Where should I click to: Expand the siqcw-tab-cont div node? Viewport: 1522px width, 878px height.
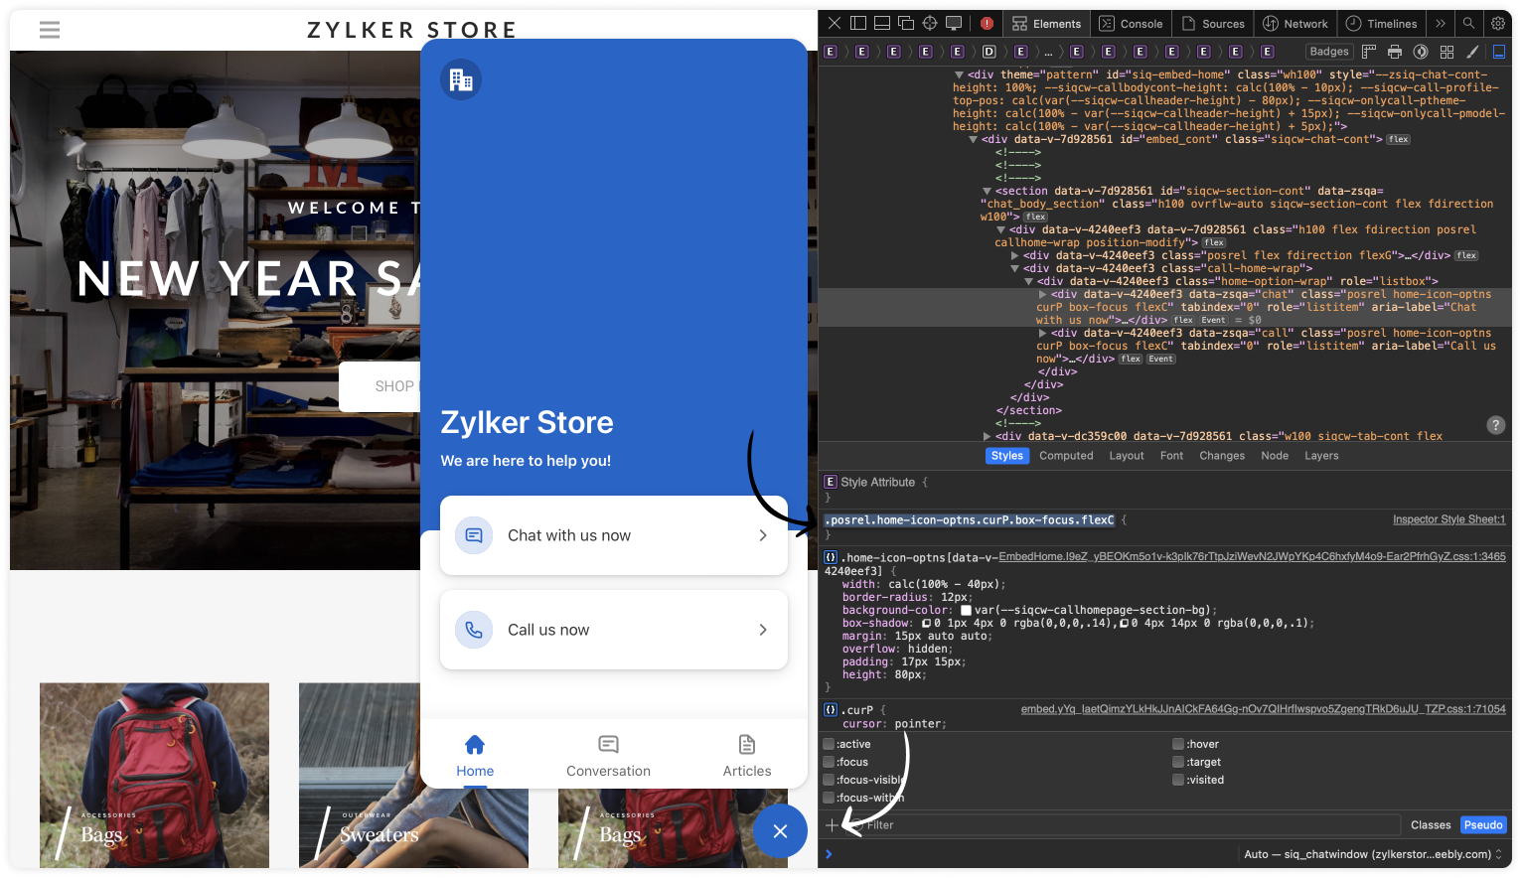(x=987, y=437)
